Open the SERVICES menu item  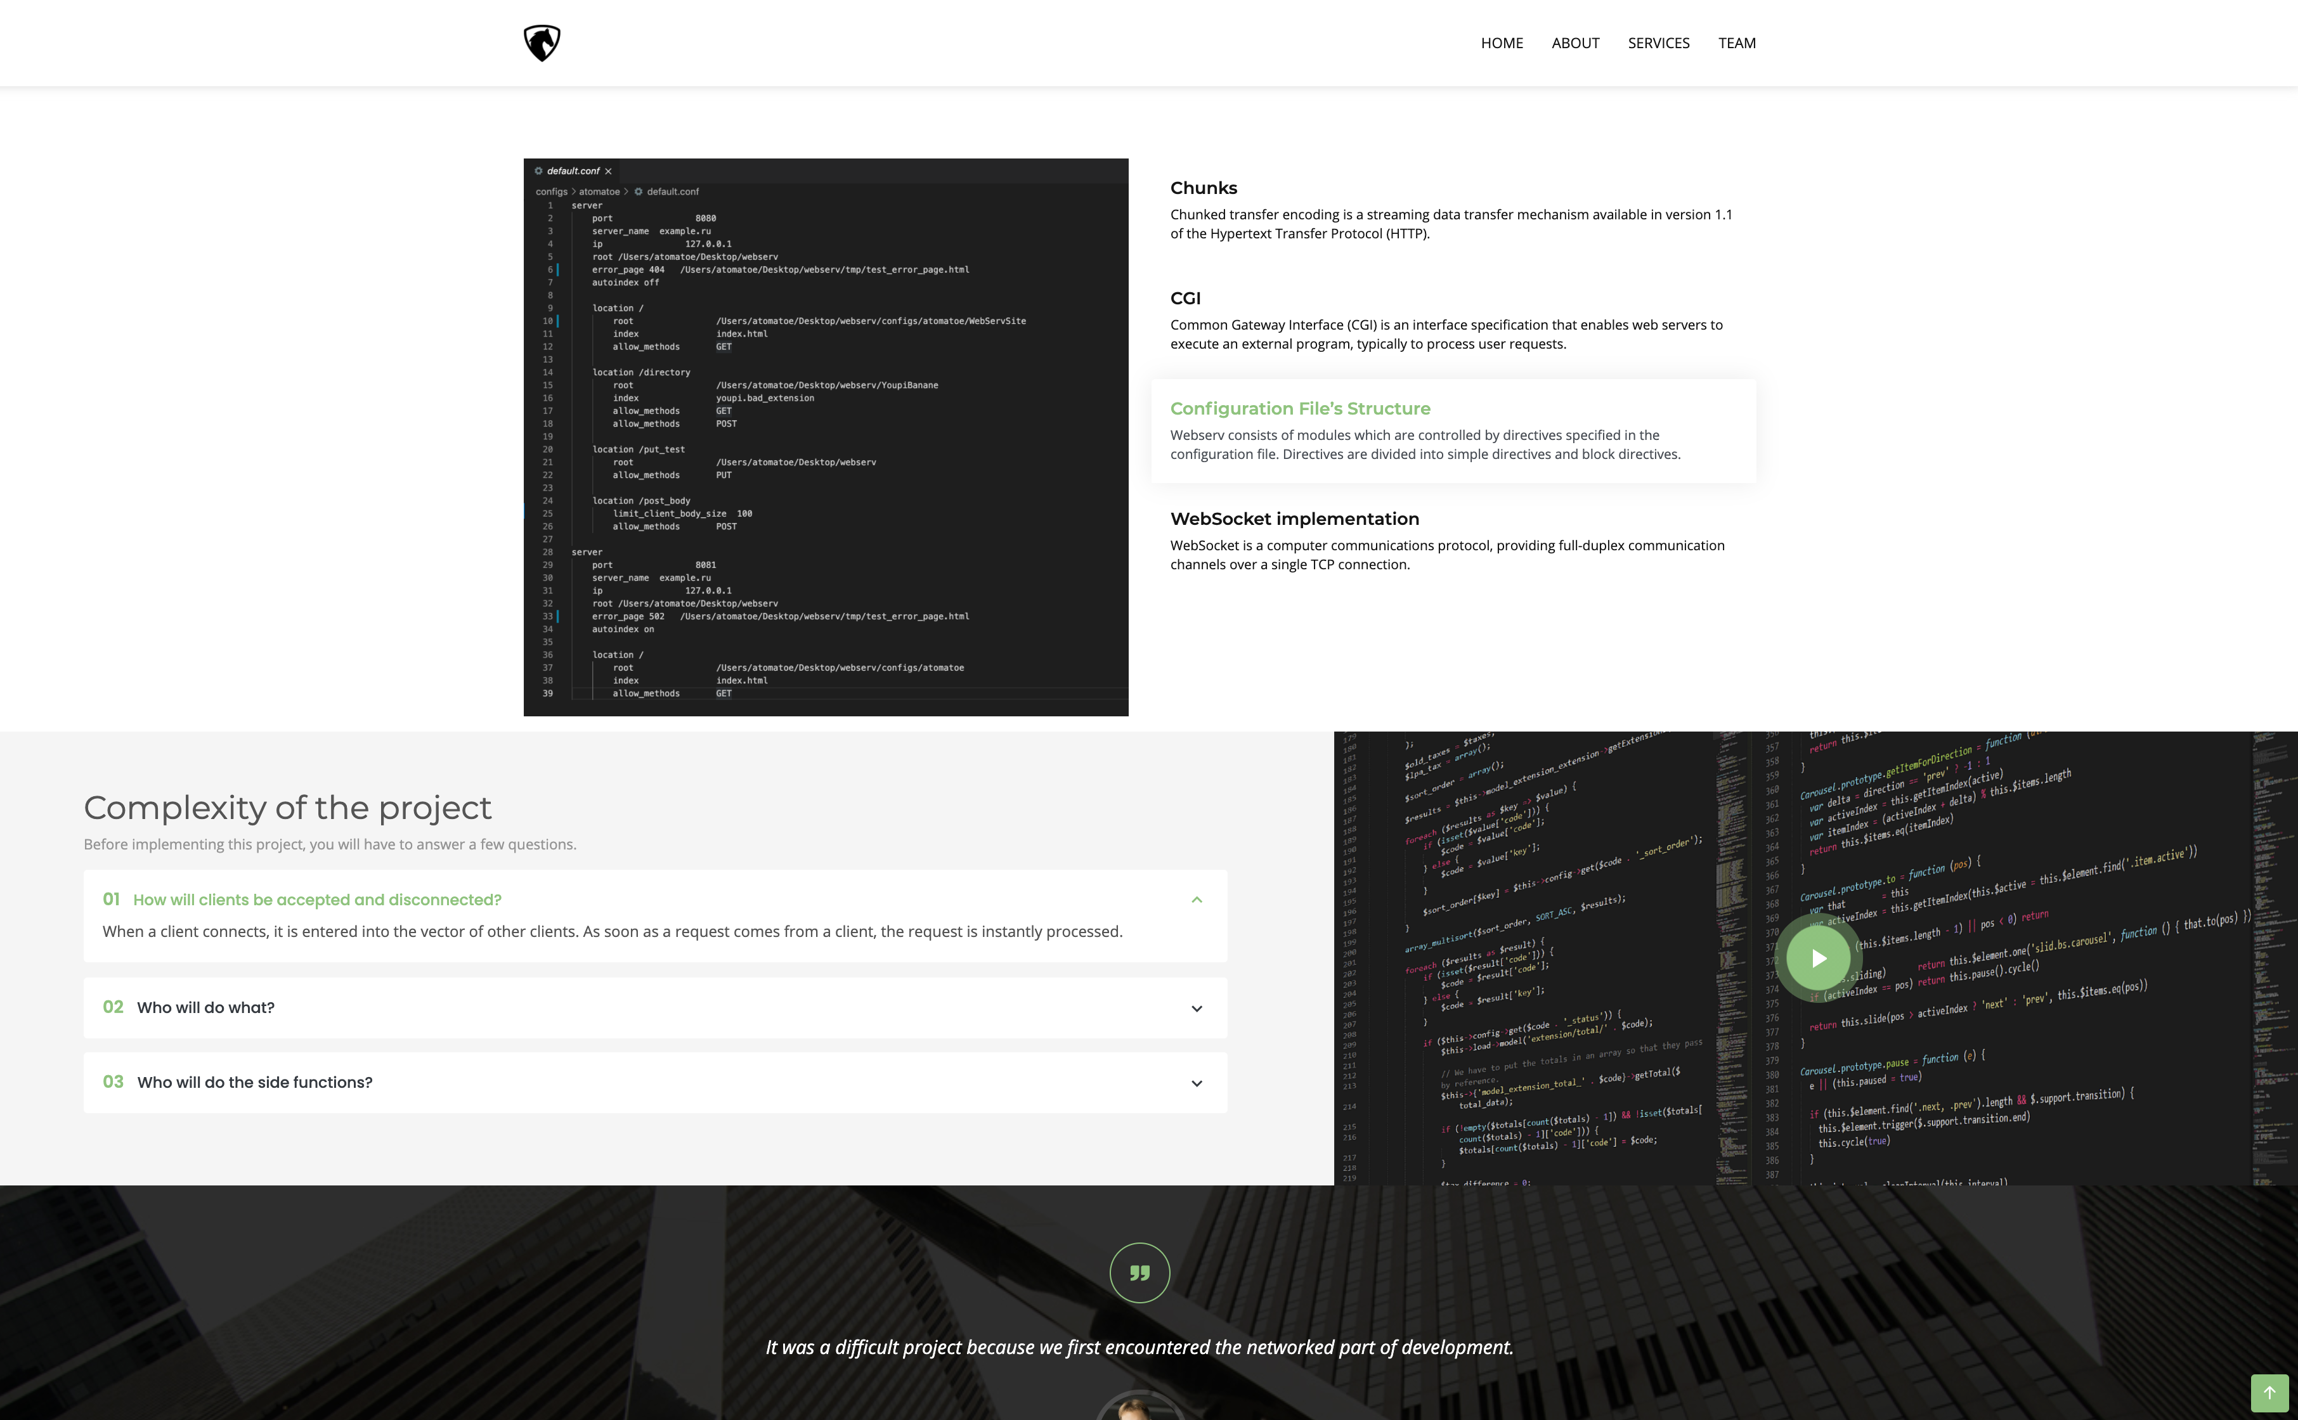(x=1658, y=43)
